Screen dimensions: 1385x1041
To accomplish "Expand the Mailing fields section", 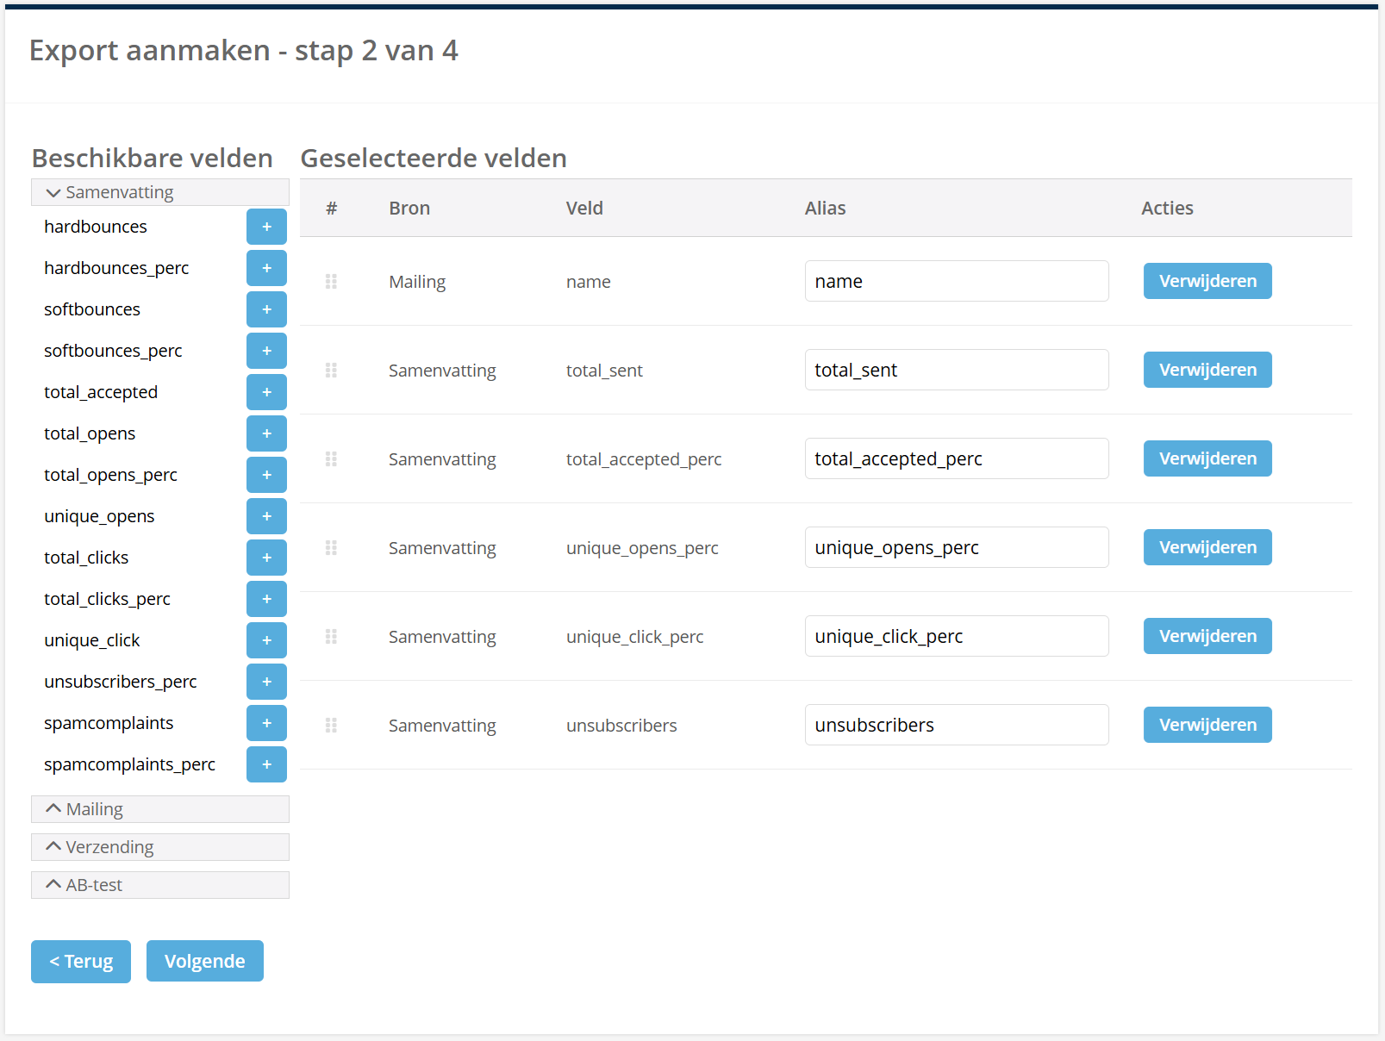I will point(159,809).
